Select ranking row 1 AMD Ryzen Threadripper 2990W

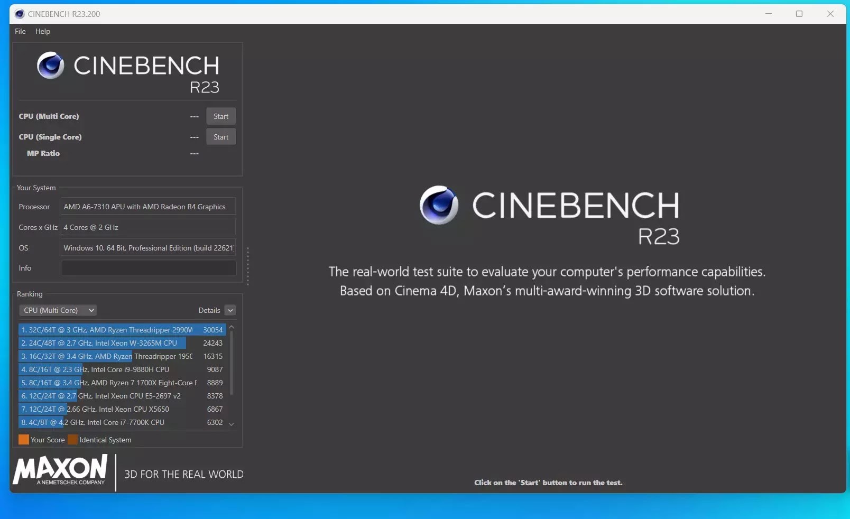122,330
